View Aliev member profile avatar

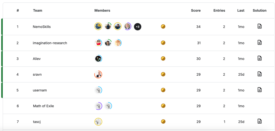[x=98, y=59]
